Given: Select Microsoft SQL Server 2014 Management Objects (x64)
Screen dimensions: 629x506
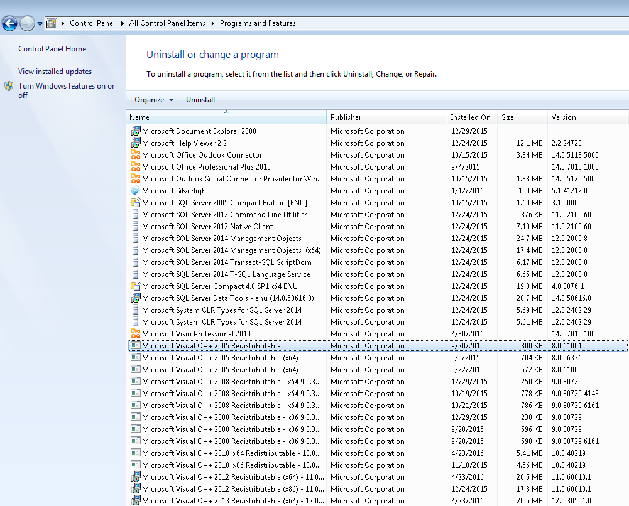Looking at the screenshot, I should (x=231, y=250).
